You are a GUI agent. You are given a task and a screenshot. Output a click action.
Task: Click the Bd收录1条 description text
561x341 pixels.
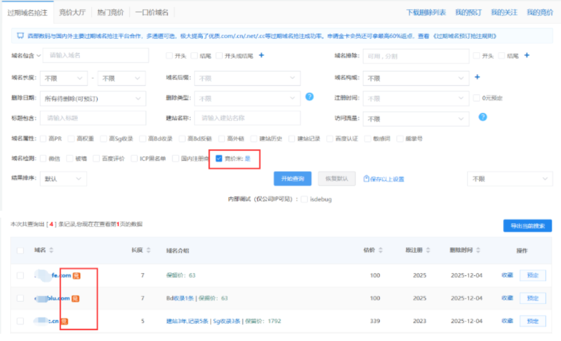point(179,298)
